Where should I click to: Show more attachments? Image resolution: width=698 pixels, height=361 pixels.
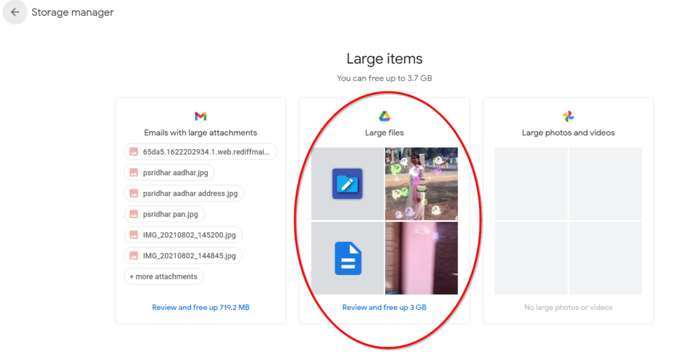pyautogui.click(x=164, y=277)
